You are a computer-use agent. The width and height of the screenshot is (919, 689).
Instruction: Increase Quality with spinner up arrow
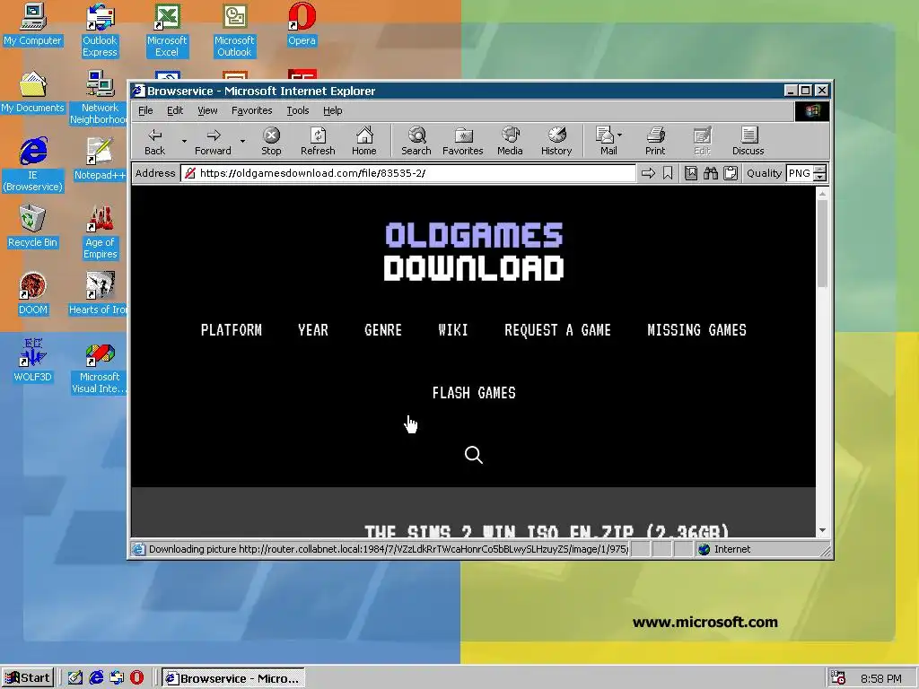[820, 170]
